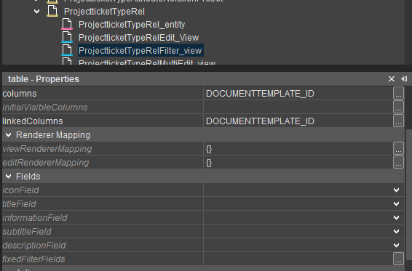Click the table - Properties panel title

(44, 79)
